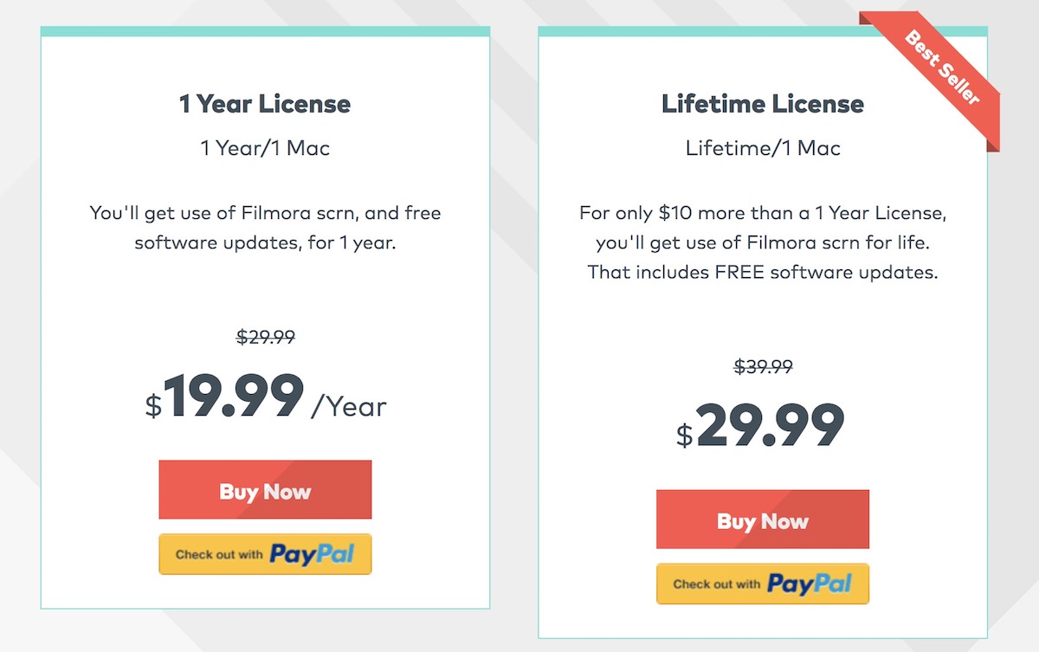Select the 1 Year License heading
Viewport: 1039px width, 652px height.
click(265, 105)
